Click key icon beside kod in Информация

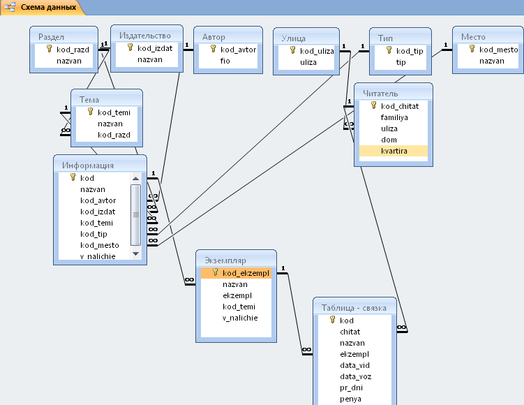click(73, 177)
